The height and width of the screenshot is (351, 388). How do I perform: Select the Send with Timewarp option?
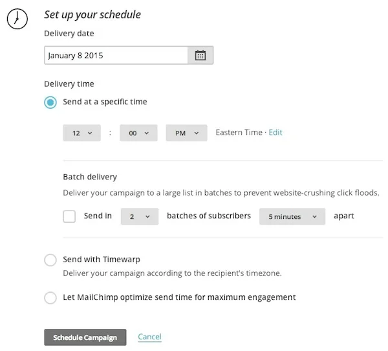(x=50, y=260)
